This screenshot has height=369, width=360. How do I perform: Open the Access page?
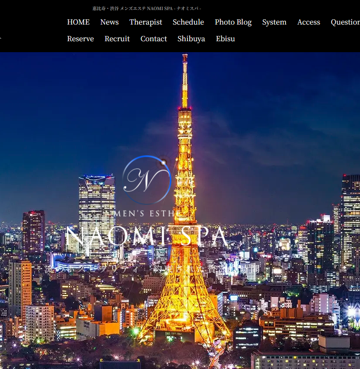(308, 22)
